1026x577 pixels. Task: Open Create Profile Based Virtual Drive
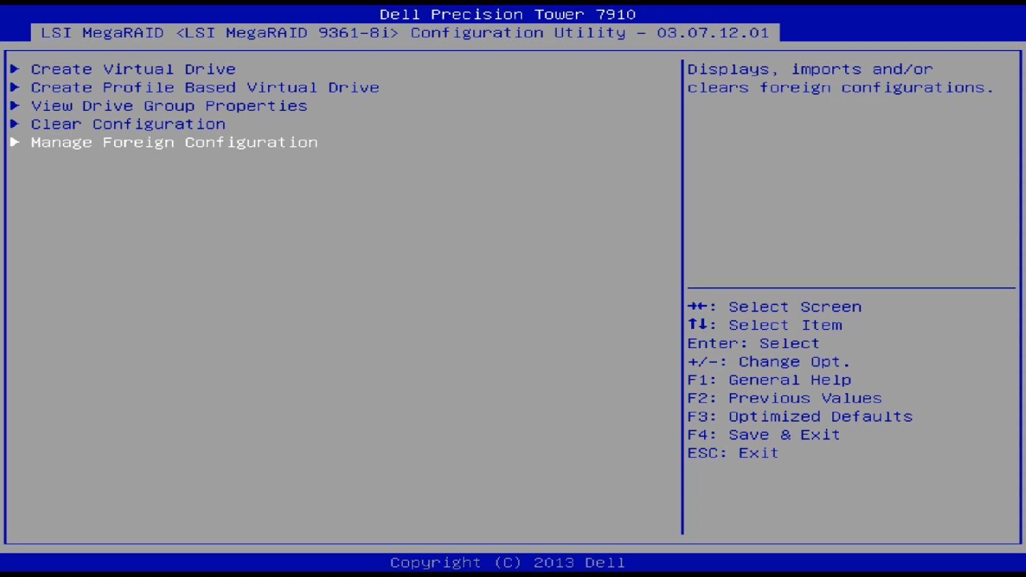point(205,87)
